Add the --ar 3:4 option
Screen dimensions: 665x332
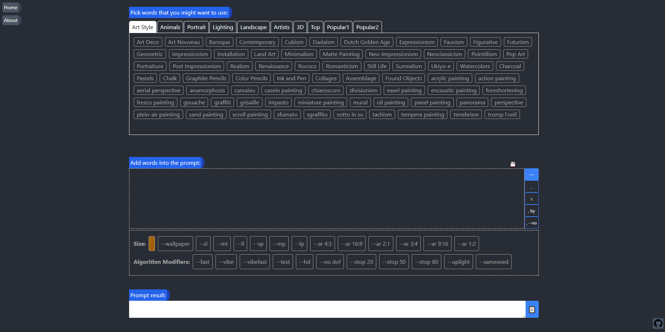(x=408, y=244)
